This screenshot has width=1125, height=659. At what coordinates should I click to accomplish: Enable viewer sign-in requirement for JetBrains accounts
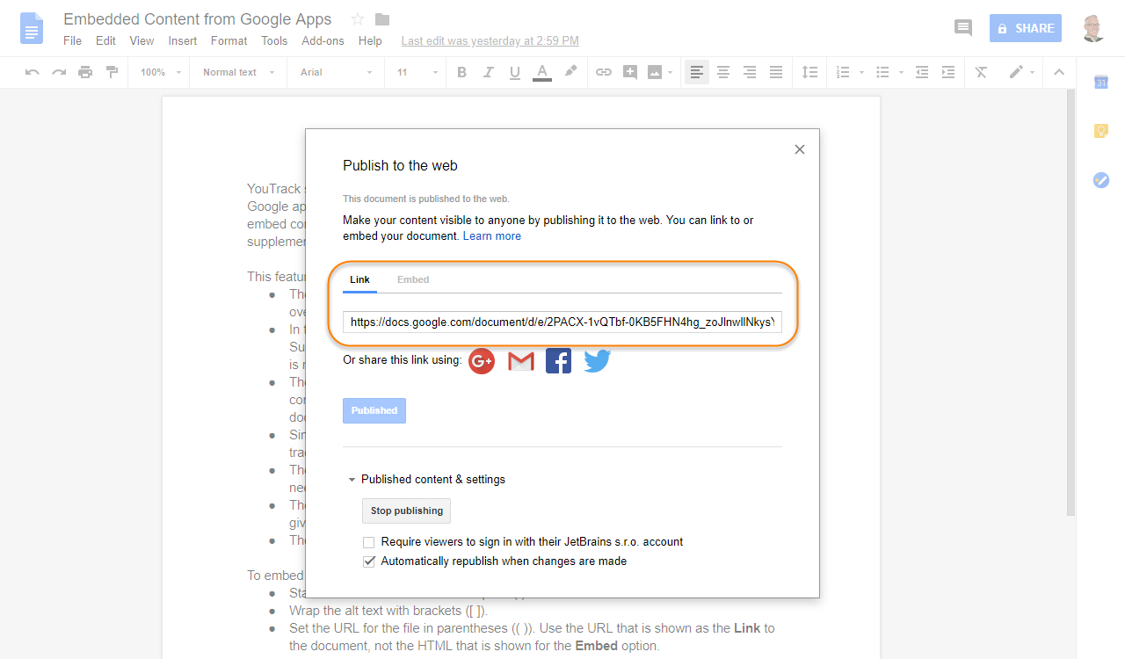pyautogui.click(x=368, y=541)
